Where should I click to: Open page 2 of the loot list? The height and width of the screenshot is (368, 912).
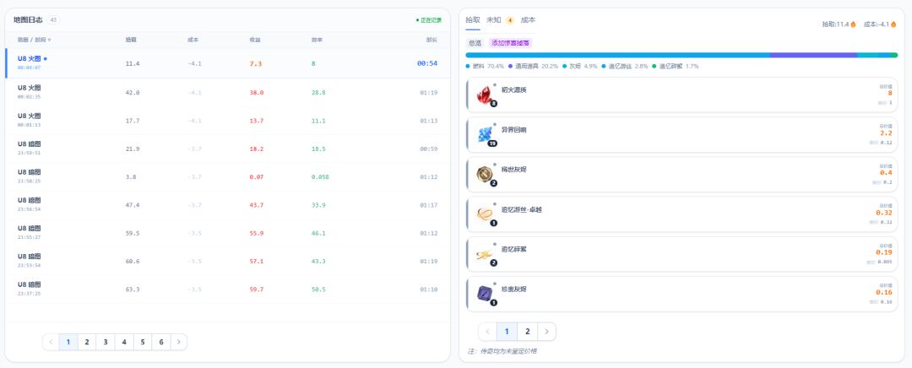(x=528, y=332)
